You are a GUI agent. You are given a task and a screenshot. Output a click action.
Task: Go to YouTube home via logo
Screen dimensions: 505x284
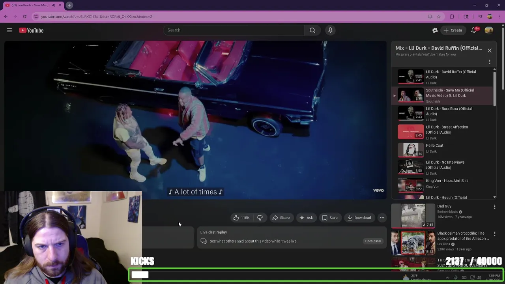tap(31, 30)
